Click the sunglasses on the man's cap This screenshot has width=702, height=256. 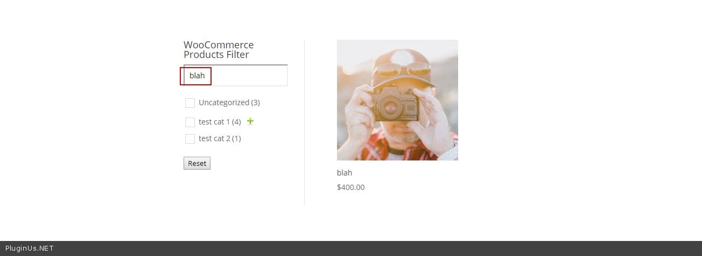click(x=402, y=69)
